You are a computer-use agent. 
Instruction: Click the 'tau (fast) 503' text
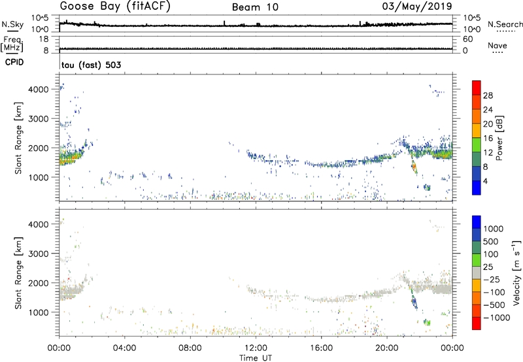91,65
